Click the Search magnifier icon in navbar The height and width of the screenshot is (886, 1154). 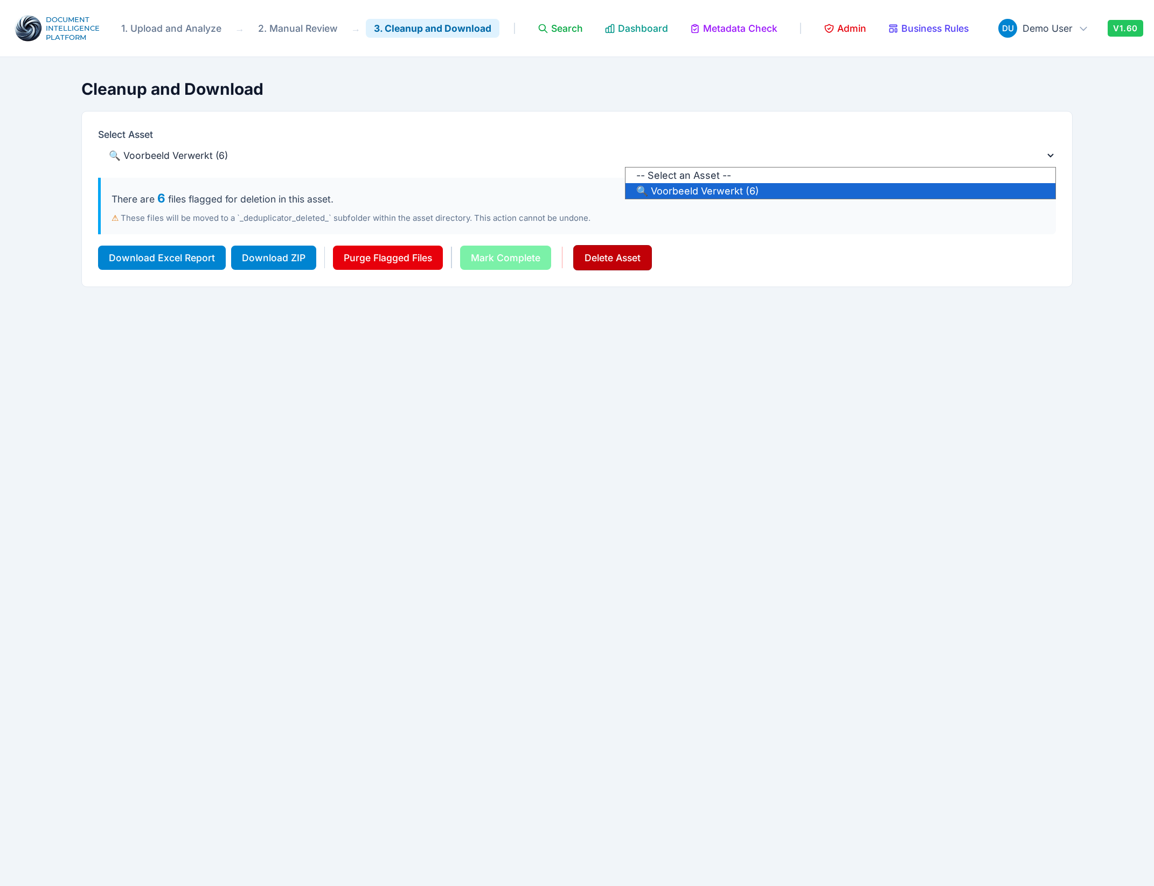(543, 29)
